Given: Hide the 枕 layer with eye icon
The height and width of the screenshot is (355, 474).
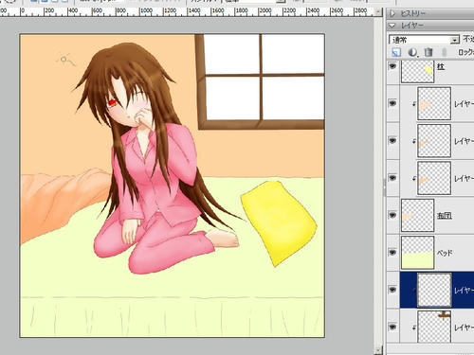Looking at the screenshot, I should pyautogui.click(x=392, y=66).
